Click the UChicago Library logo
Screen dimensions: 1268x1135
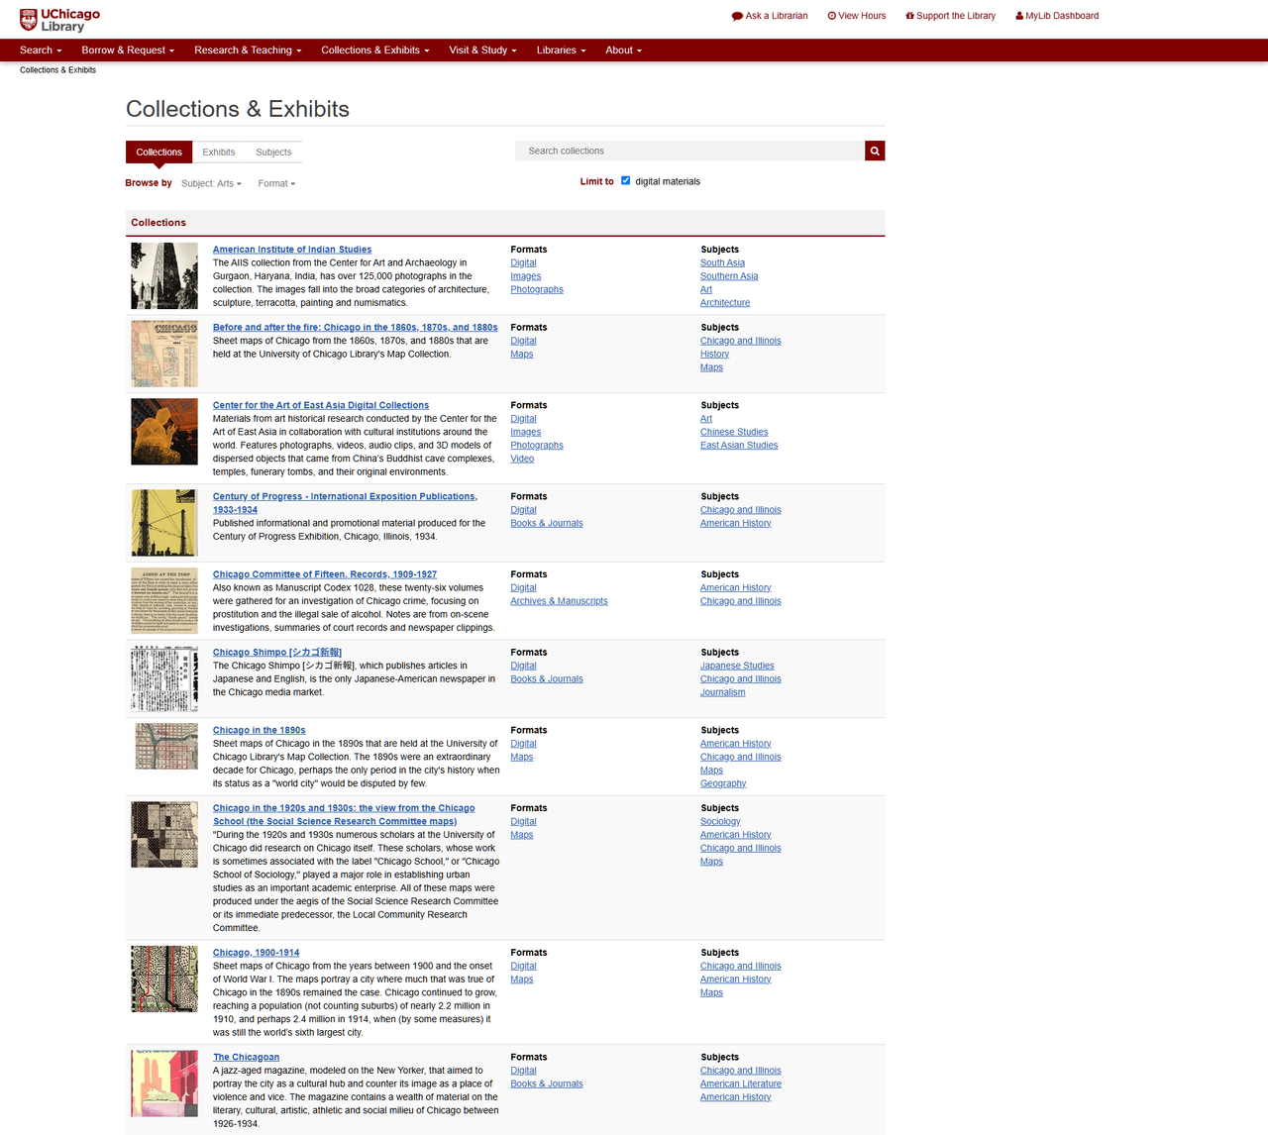(60, 20)
